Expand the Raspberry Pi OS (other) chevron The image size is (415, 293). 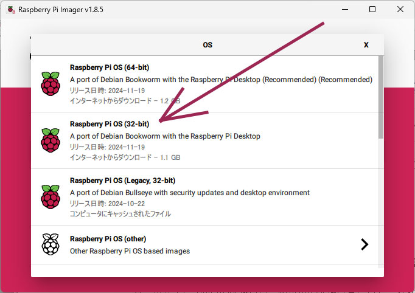click(364, 244)
